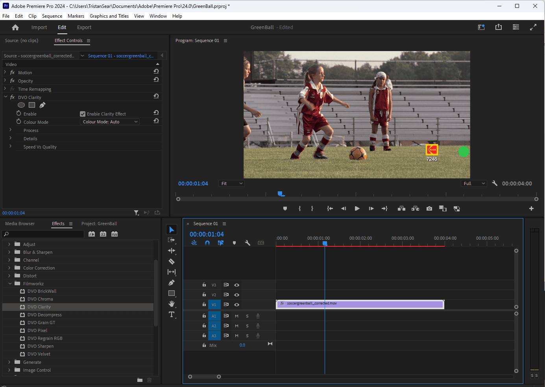
Task: Export a frame with the camera icon
Action: point(429,209)
